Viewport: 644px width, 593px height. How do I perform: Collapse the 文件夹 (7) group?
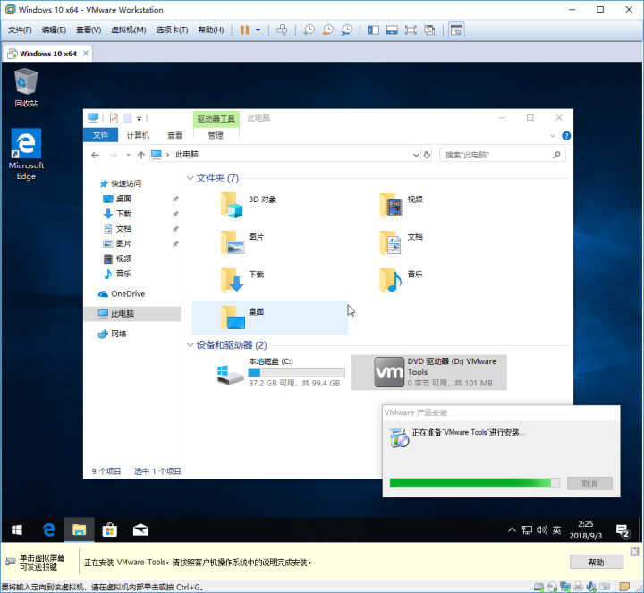click(x=191, y=178)
